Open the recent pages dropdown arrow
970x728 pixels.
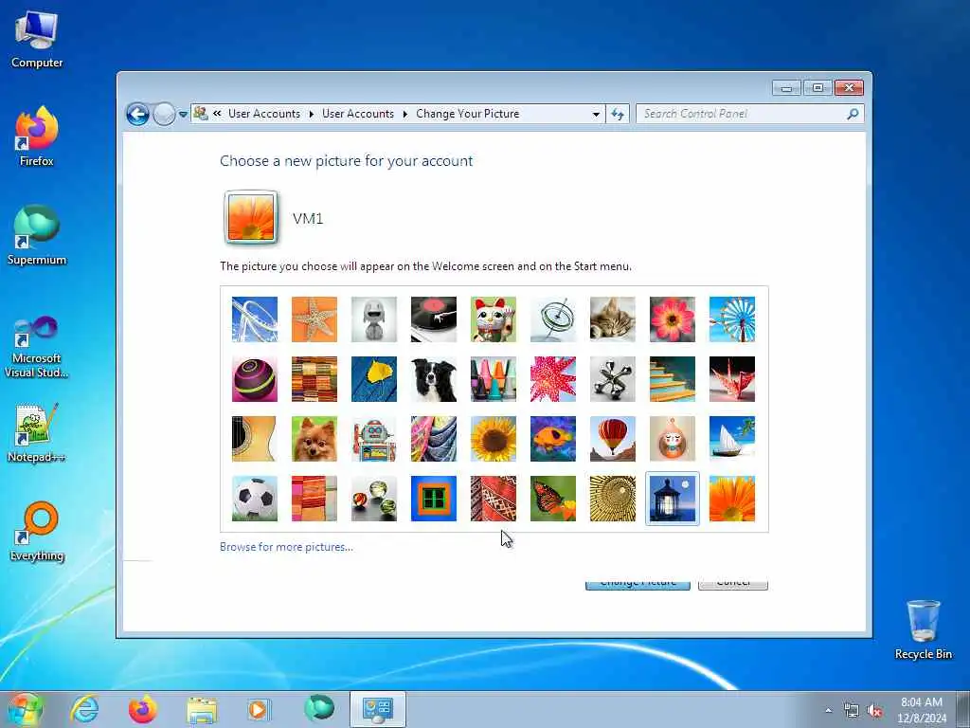pyautogui.click(x=183, y=115)
